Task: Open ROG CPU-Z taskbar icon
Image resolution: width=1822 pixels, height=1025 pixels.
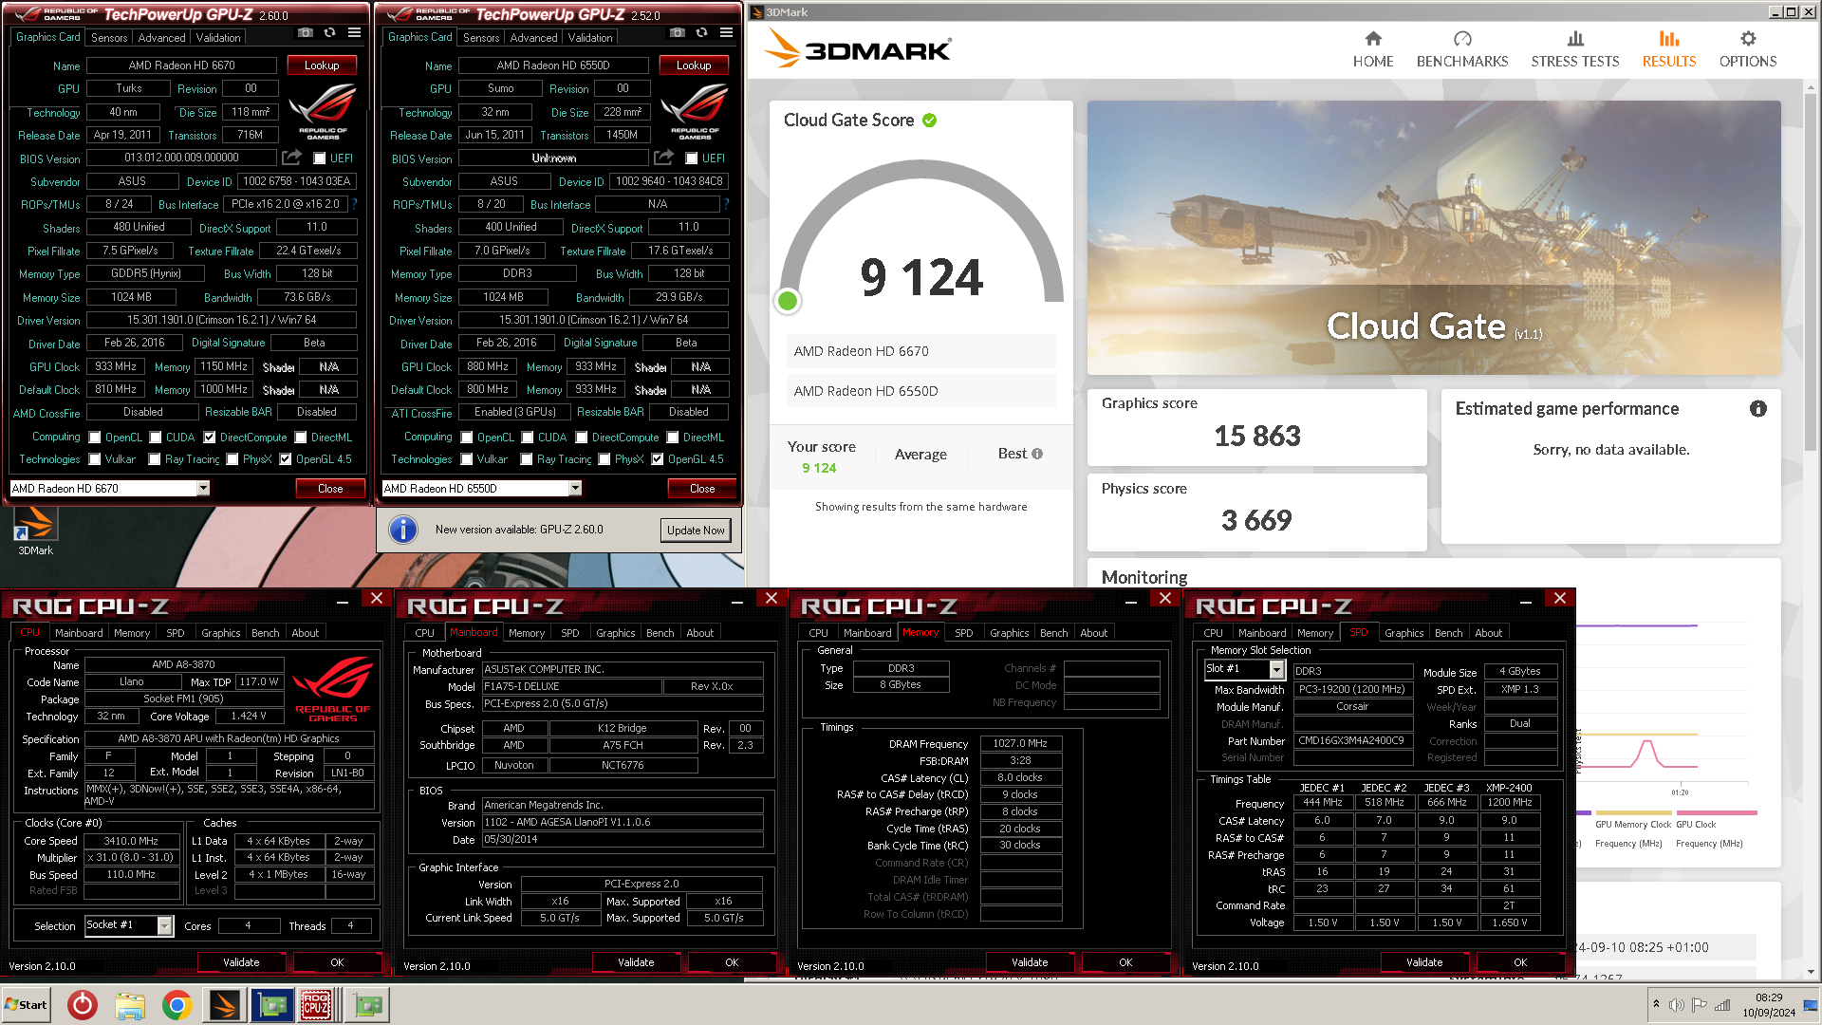Action: click(x=316, y=1005)
